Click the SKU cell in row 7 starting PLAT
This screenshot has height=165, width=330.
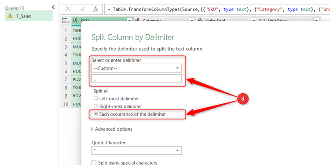click(77, 80)
